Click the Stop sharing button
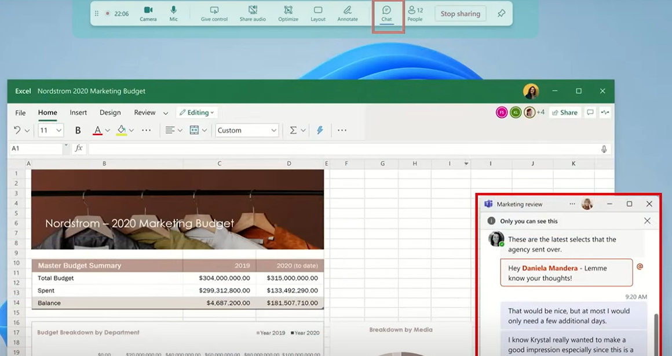 click(x=460, y=14)
